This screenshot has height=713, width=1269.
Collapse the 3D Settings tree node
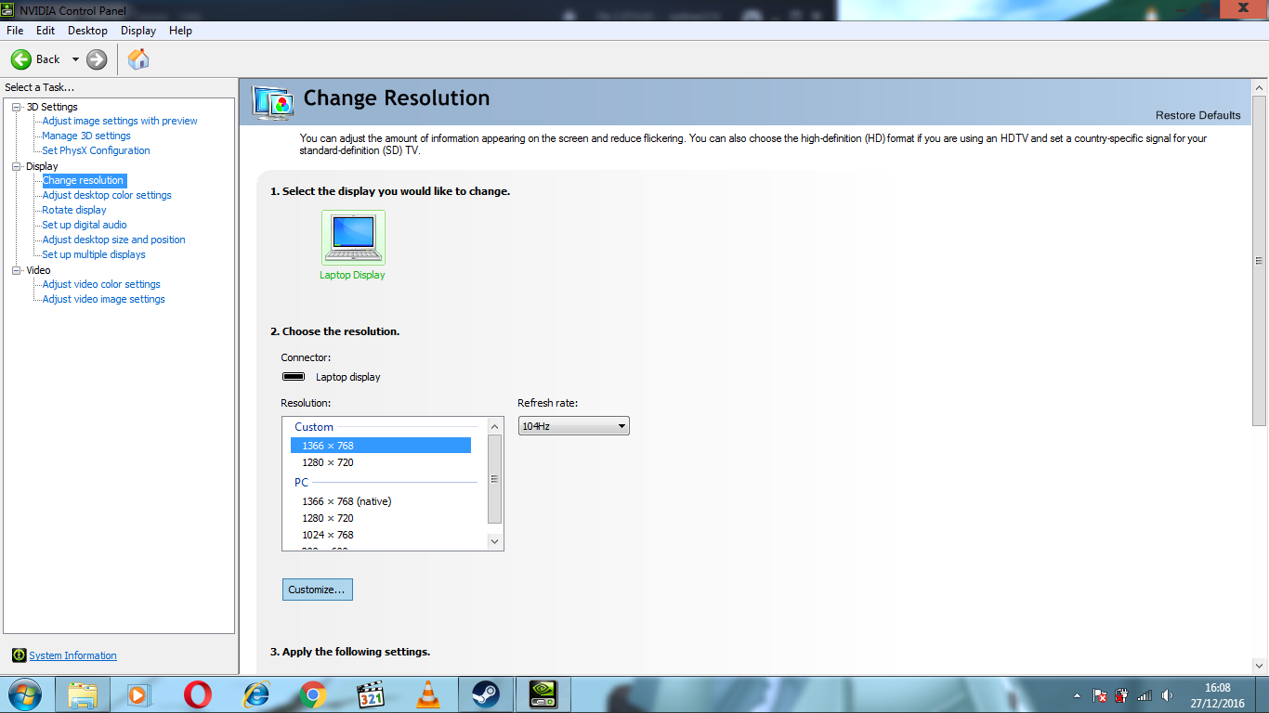coord(17,107)
